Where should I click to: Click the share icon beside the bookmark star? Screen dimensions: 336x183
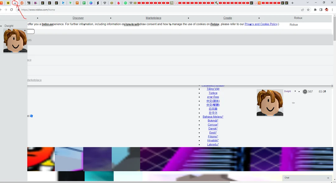[302, 10]
